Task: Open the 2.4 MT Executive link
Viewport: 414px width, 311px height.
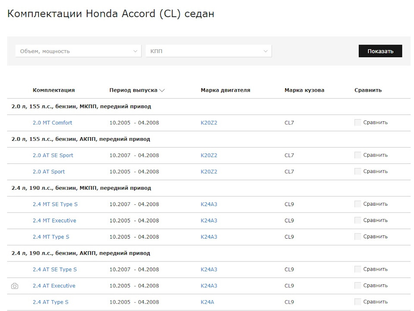Action: pyautogui.click(x=54, y=221)
